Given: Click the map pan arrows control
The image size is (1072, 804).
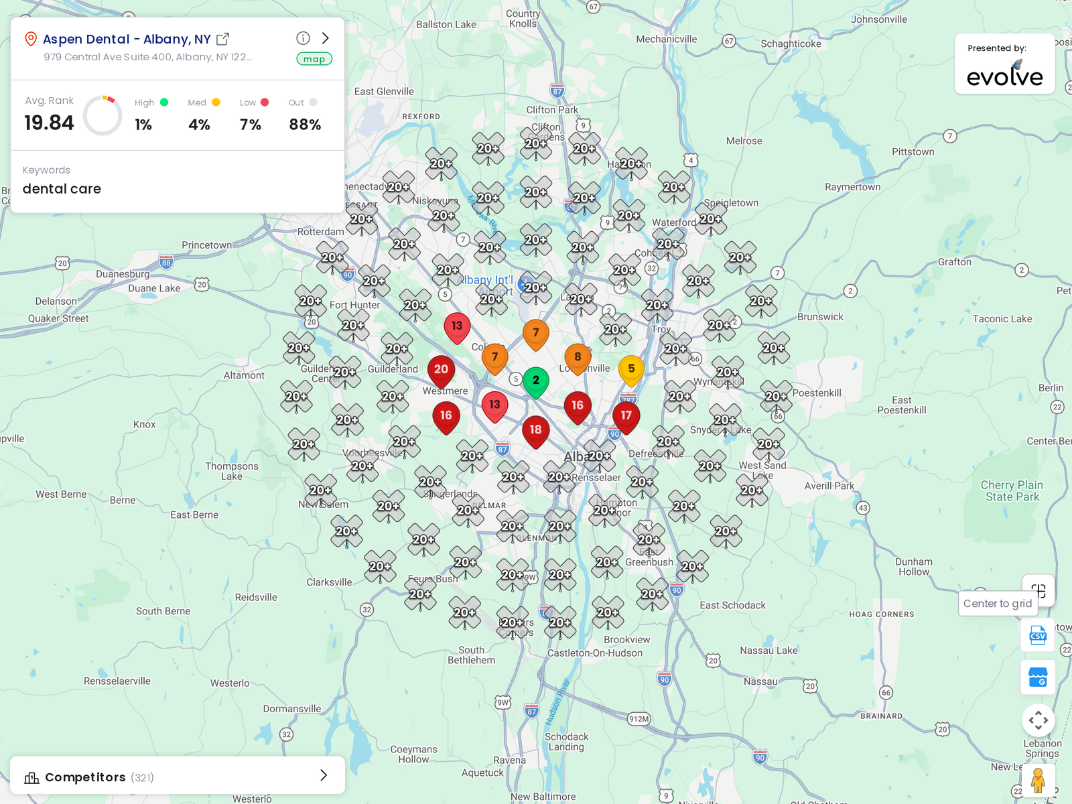Looking at the screenshot, I should coord(1038,720).
